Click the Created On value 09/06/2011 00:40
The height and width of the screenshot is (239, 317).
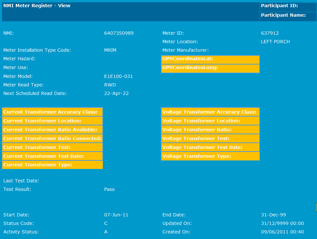[282, 232]
